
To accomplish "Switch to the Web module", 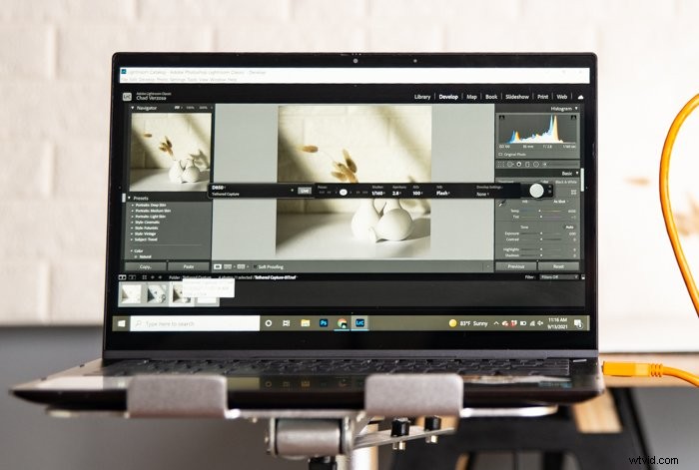I will pyautogui.click(x=561, y=97).
